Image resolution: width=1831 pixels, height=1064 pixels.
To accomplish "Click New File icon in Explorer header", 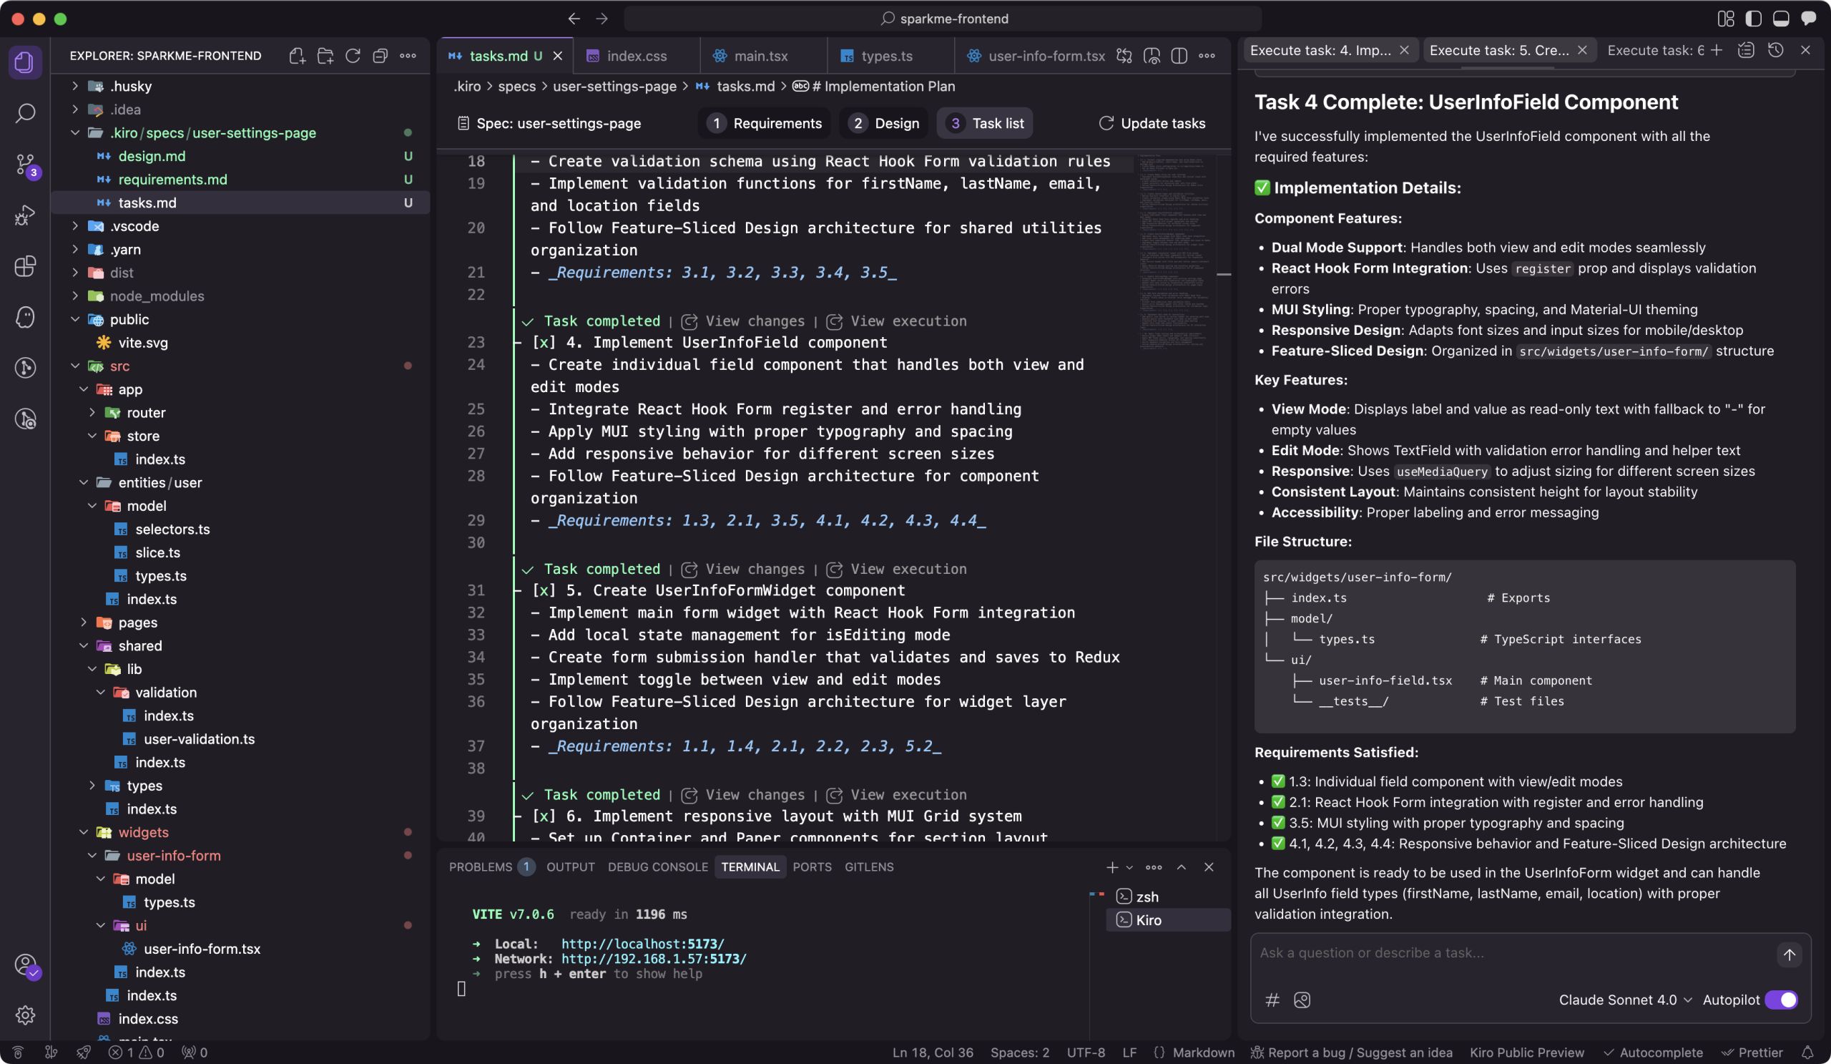I will [x=296, y=56].
